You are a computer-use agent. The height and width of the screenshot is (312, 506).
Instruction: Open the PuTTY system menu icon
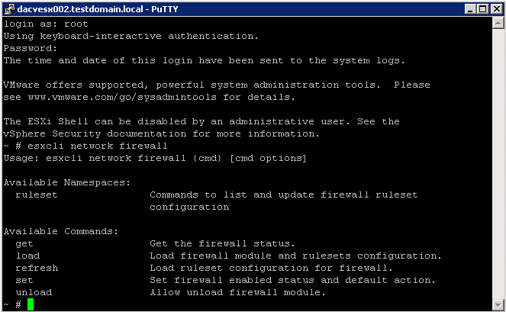[x=9, y=8]
